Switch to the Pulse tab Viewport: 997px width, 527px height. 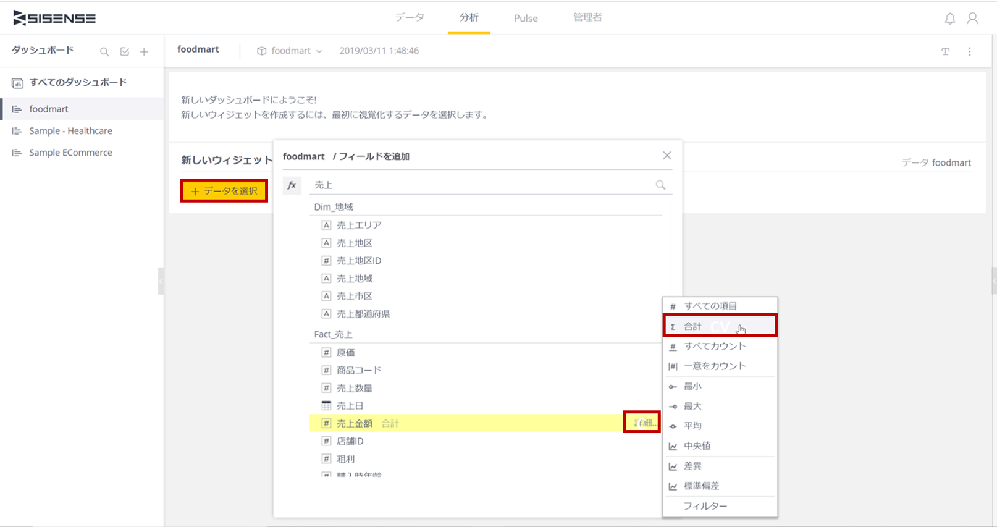pyautogui.click(x=526, y=18)
